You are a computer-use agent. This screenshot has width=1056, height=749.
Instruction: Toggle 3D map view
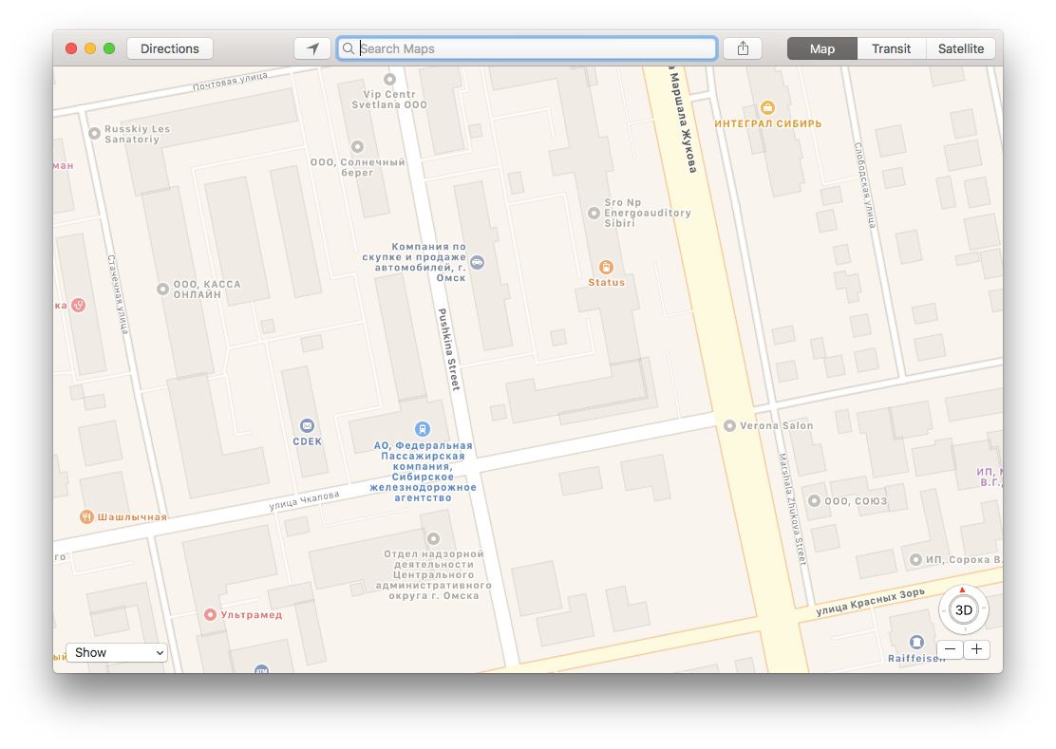[x=964, y=610]
